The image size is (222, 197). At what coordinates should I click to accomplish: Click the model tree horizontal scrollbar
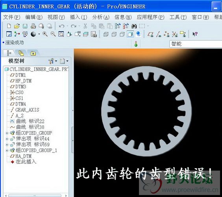[x=35, y=195]
